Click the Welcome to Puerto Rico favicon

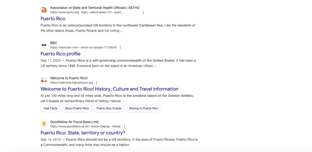[x=44, y=80]
